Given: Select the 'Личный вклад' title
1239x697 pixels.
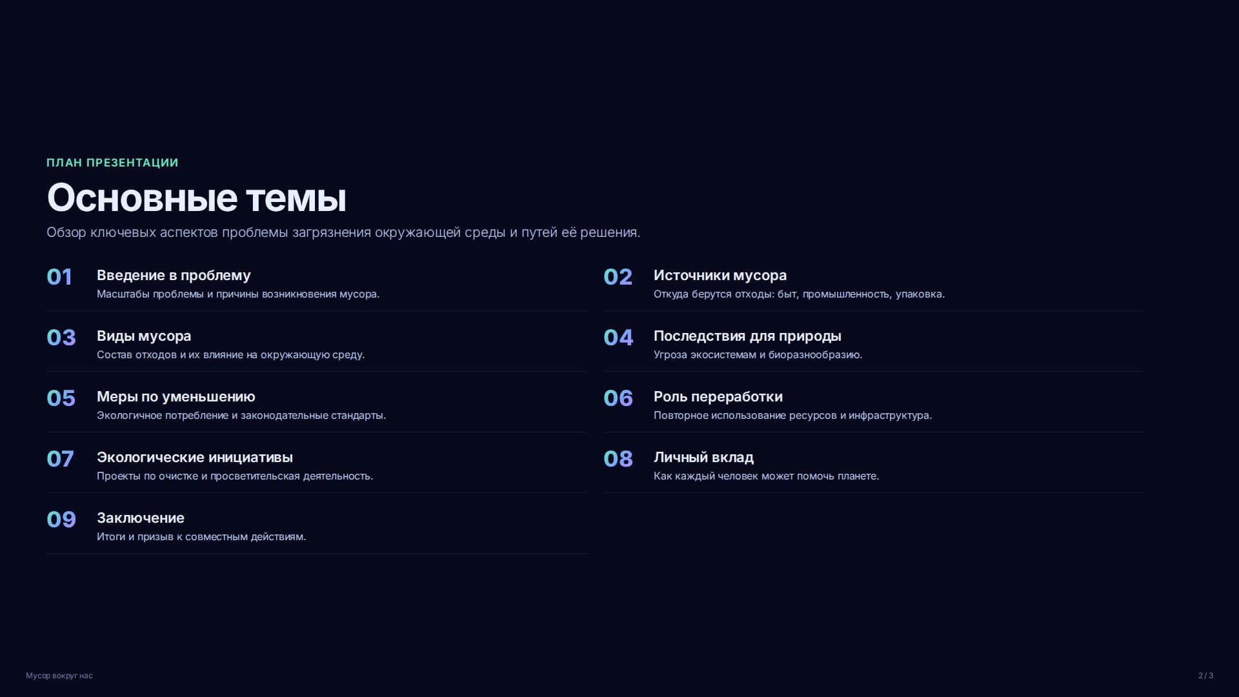Looking at the screenshot, I should pyautogui.click(x=703, y=457).
